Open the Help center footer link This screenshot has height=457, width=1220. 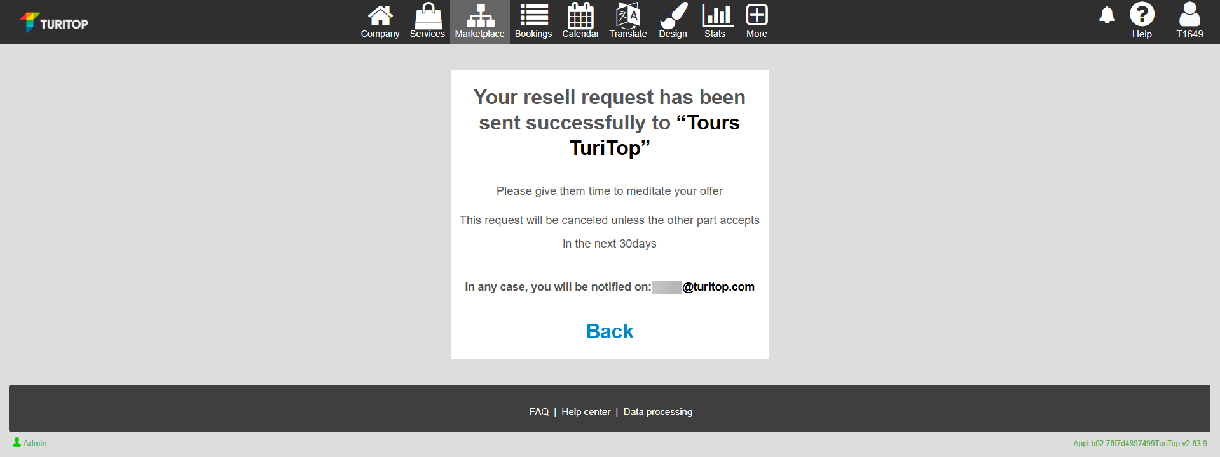(586, 412)
